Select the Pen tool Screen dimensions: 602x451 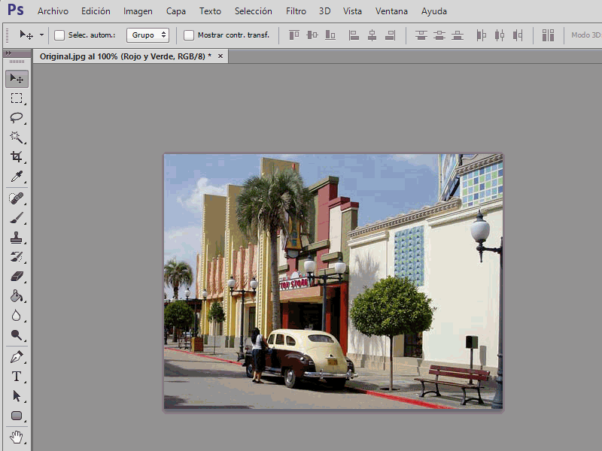click(x=17, y=357)
